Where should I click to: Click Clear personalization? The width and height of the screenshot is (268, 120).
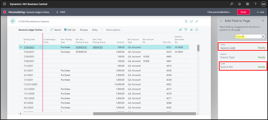click(x=219, y=12)
